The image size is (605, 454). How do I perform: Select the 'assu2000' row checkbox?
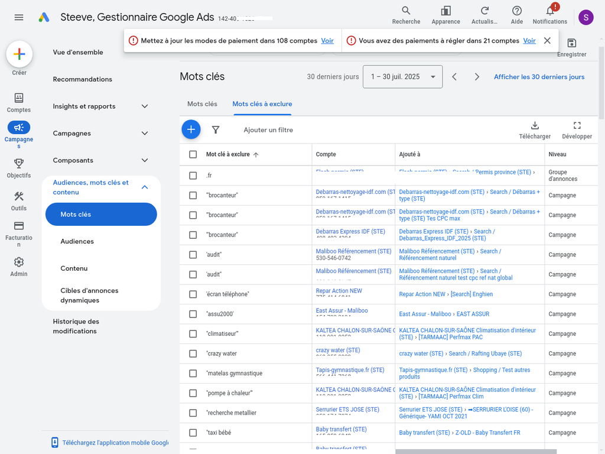193,314
